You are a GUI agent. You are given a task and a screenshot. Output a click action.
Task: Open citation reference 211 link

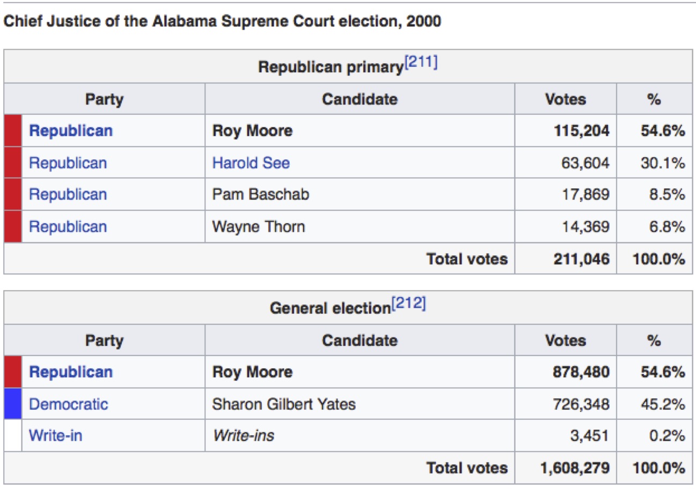coord(420,63)
